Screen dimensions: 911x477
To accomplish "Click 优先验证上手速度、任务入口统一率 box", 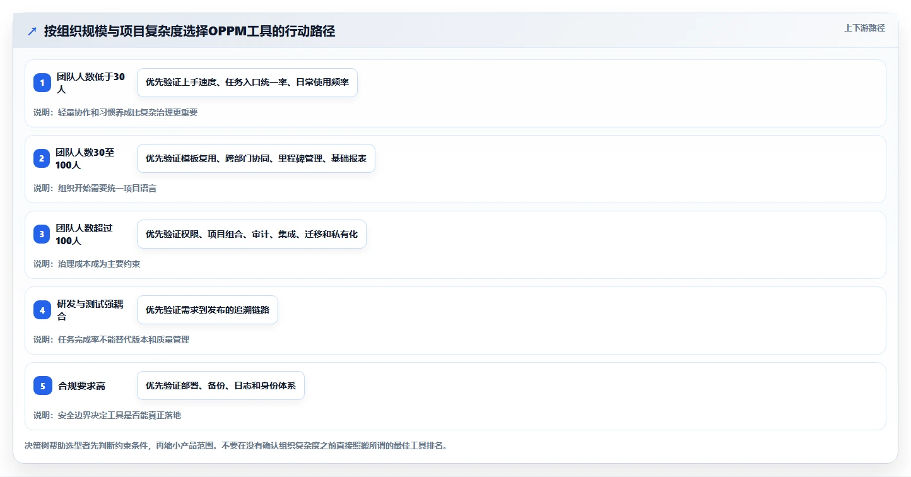I will [x=247, y=83].
